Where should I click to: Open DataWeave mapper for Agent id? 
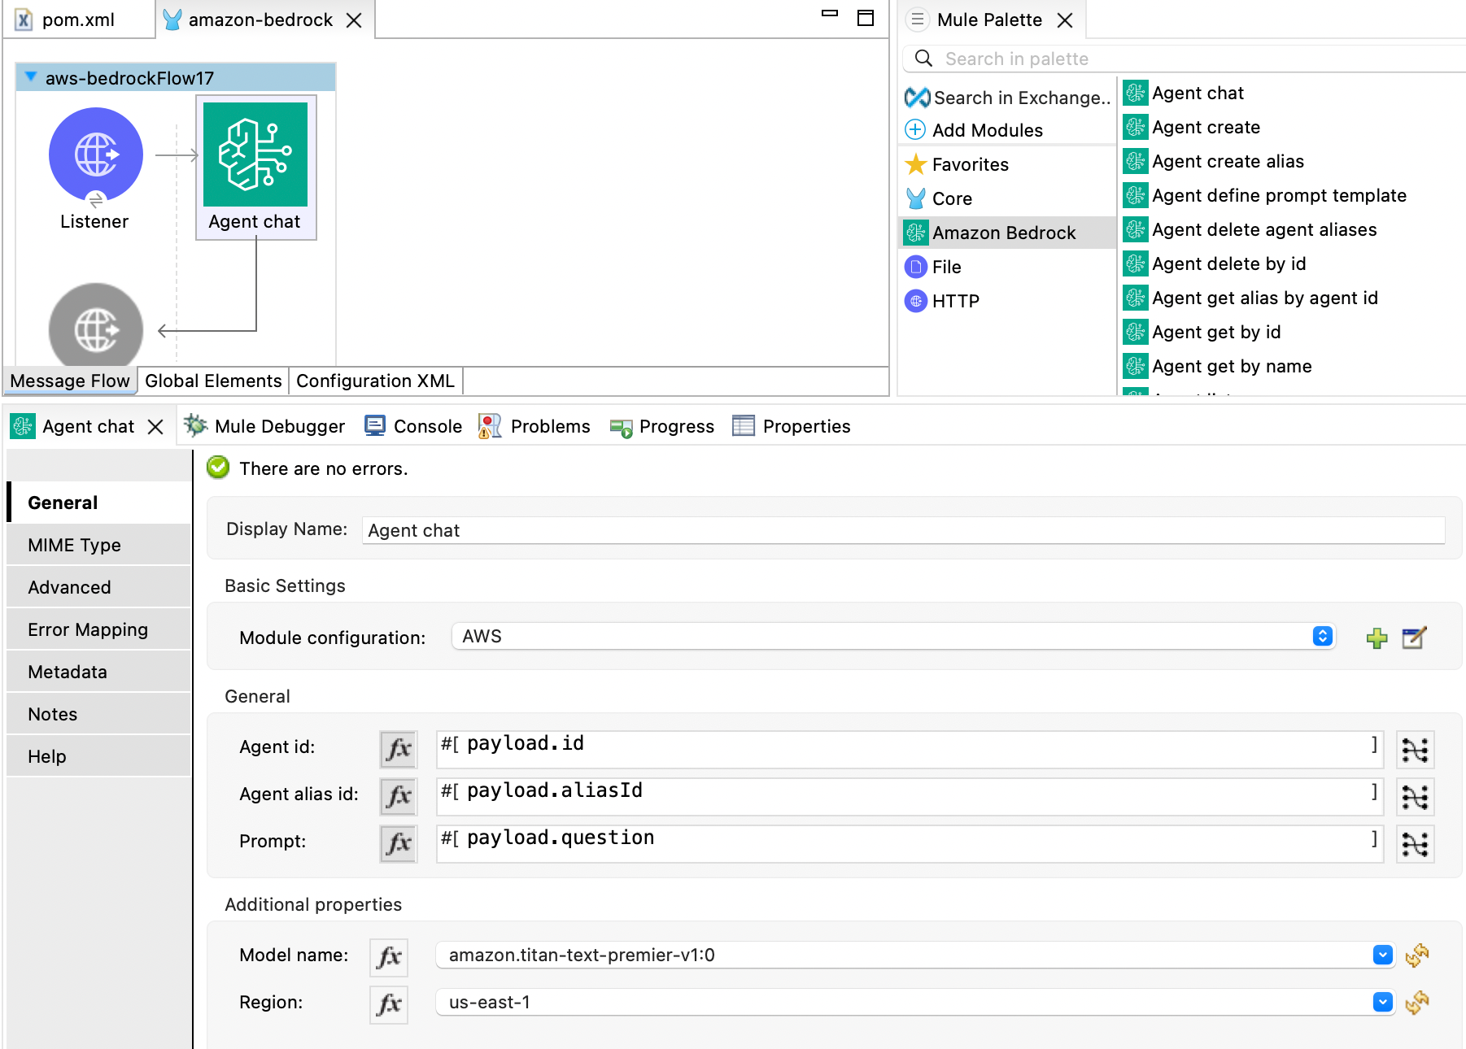point(1416,750)
